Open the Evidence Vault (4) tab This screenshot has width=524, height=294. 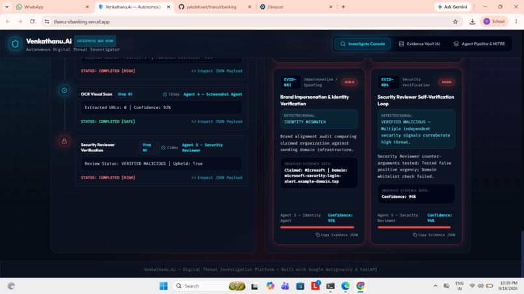tap(419, 43)
